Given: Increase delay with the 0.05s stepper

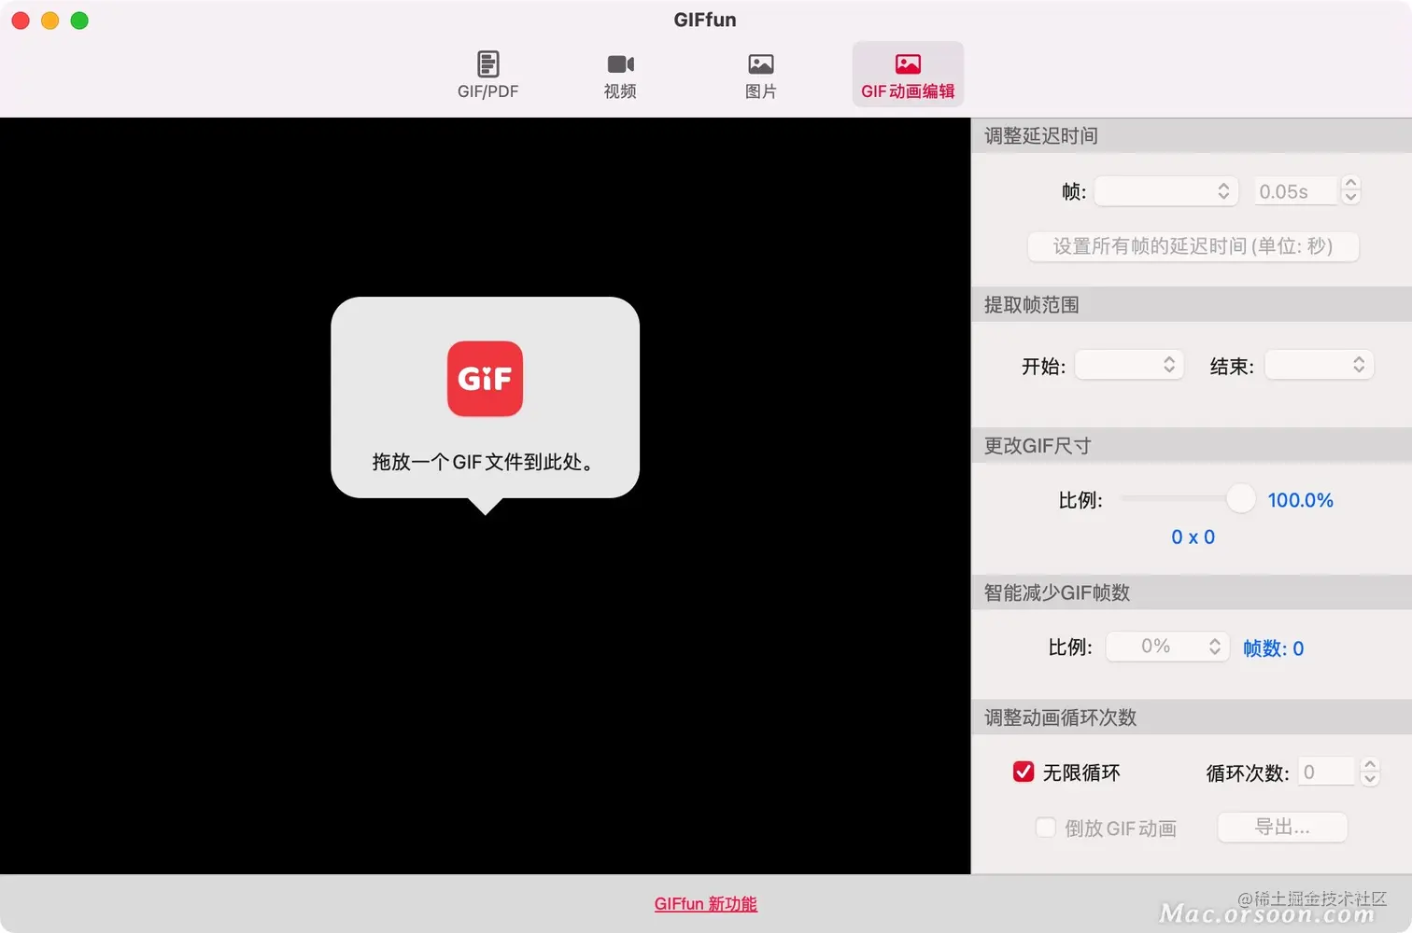Looking at the screenshot, I should pos(1350,184).
